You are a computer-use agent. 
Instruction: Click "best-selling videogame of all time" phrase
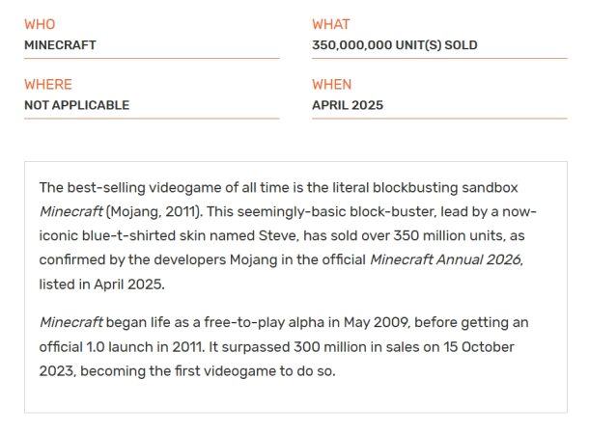coord(177,187)
